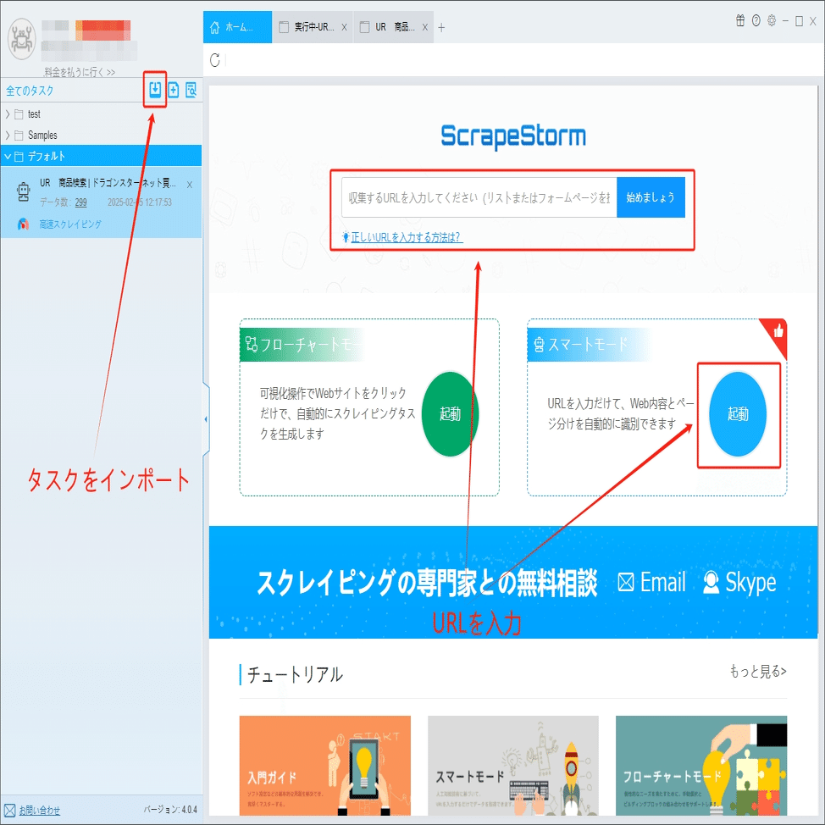This screenshot has height=825, width=825.
Task: Click the Skype contact icon
Action: [711, 583]
